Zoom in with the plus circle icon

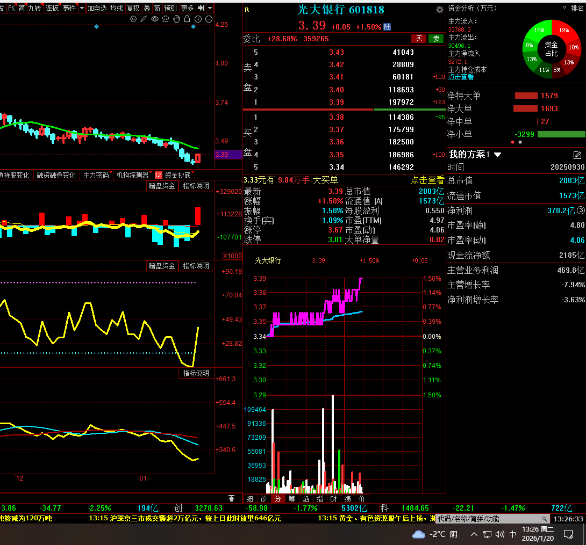198,19
